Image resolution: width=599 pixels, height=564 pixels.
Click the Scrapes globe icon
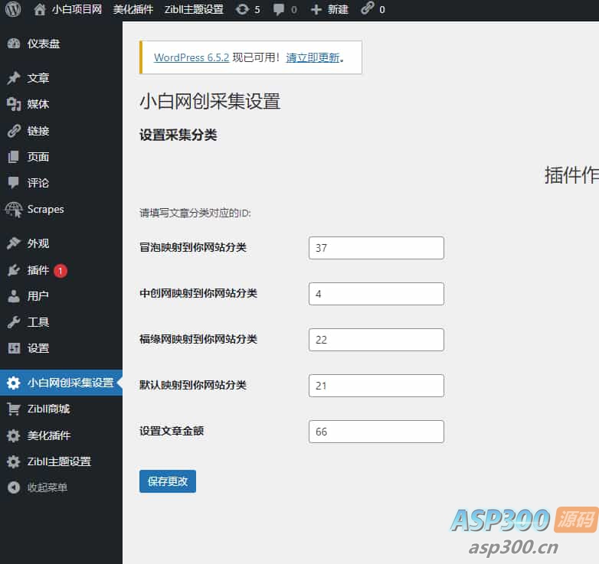pyautogui.click(x=14, y=210)
